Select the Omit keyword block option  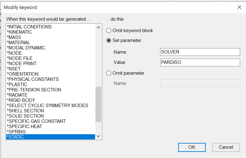tap(109, 31)
